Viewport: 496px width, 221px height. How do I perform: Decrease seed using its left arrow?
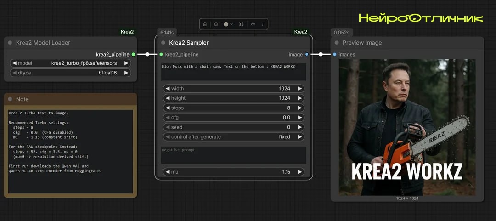[167, 127]
